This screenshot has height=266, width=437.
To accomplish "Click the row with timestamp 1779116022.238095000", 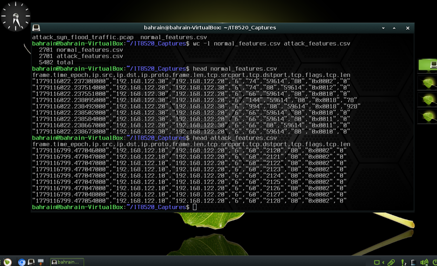I will tap(195, 100).
